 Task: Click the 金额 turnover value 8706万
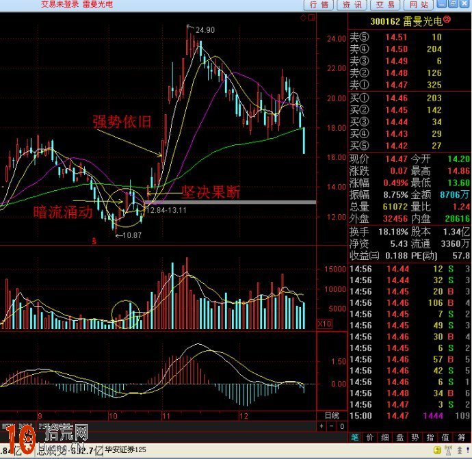point(454,195)
